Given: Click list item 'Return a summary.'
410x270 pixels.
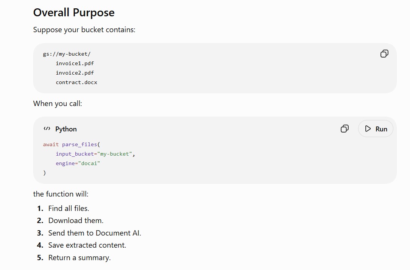Looking at the screenshot, I should coord(80,258).
